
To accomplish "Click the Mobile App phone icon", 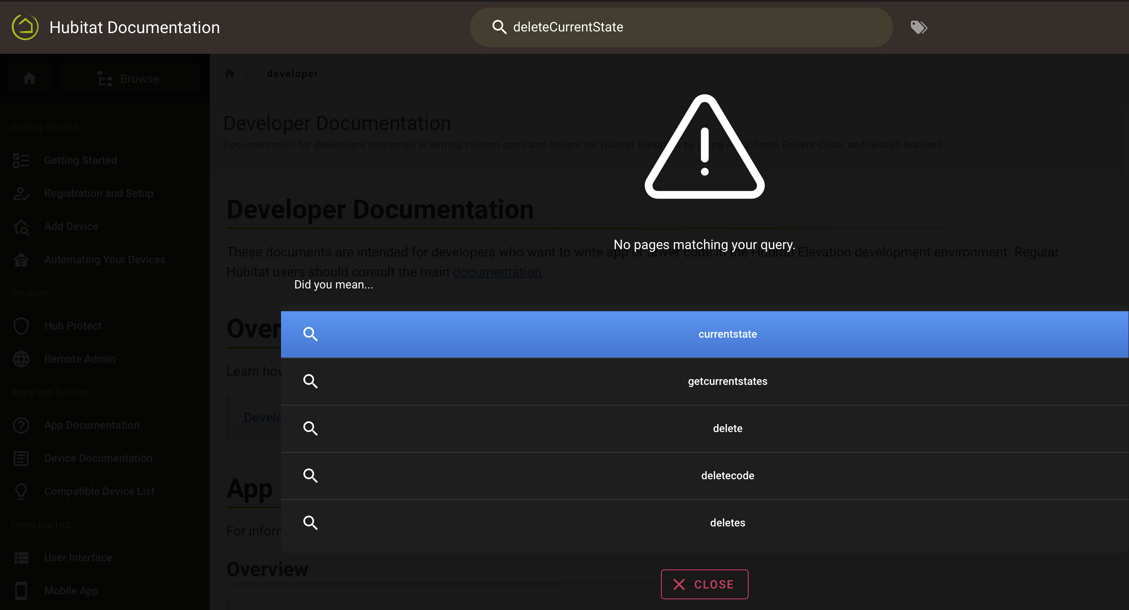I will pyautogui.click(x=21, y=591).
